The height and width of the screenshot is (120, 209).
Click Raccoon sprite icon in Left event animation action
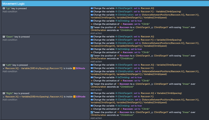121,81
